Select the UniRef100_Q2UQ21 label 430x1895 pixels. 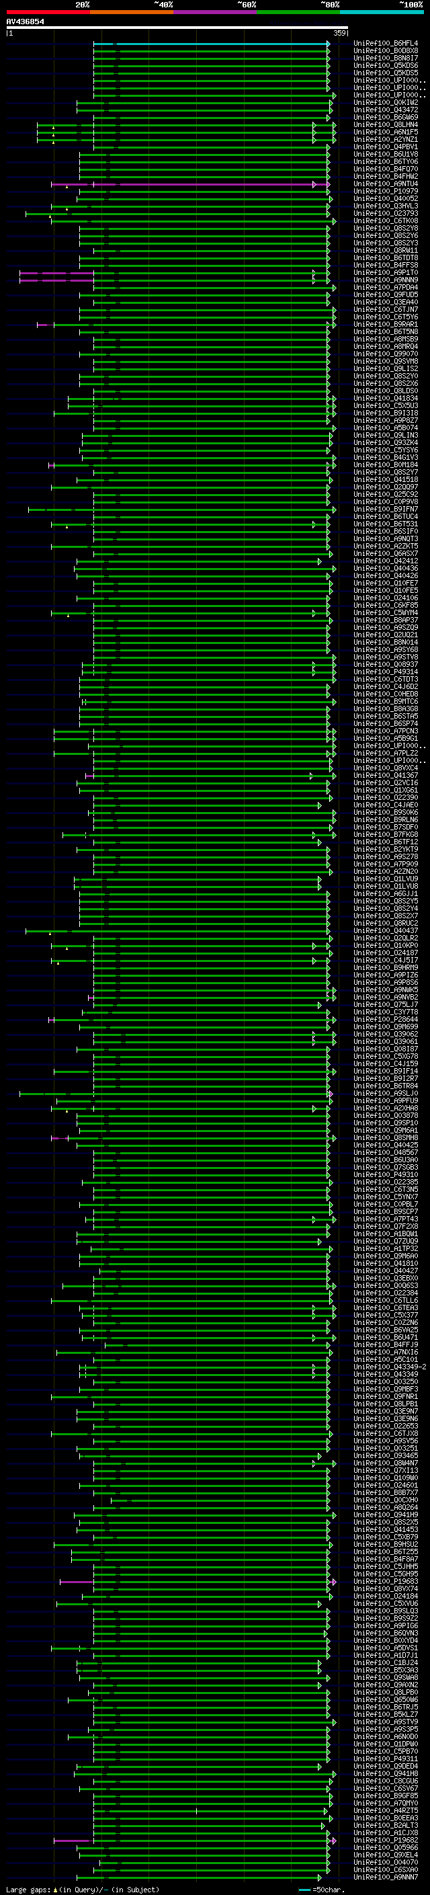point(386,635)
